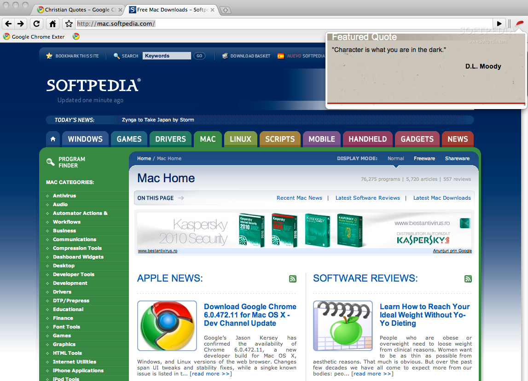The image size is (528, 381).
Task: Click the Program Finder magnifier icon
Action: pyautogui.click(x=51, y=162)
